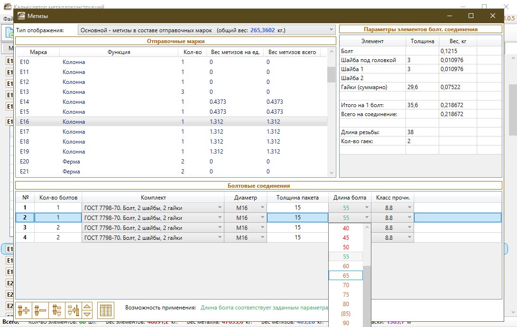Choose bolt length 40 from the list

(x=346, y=228)
